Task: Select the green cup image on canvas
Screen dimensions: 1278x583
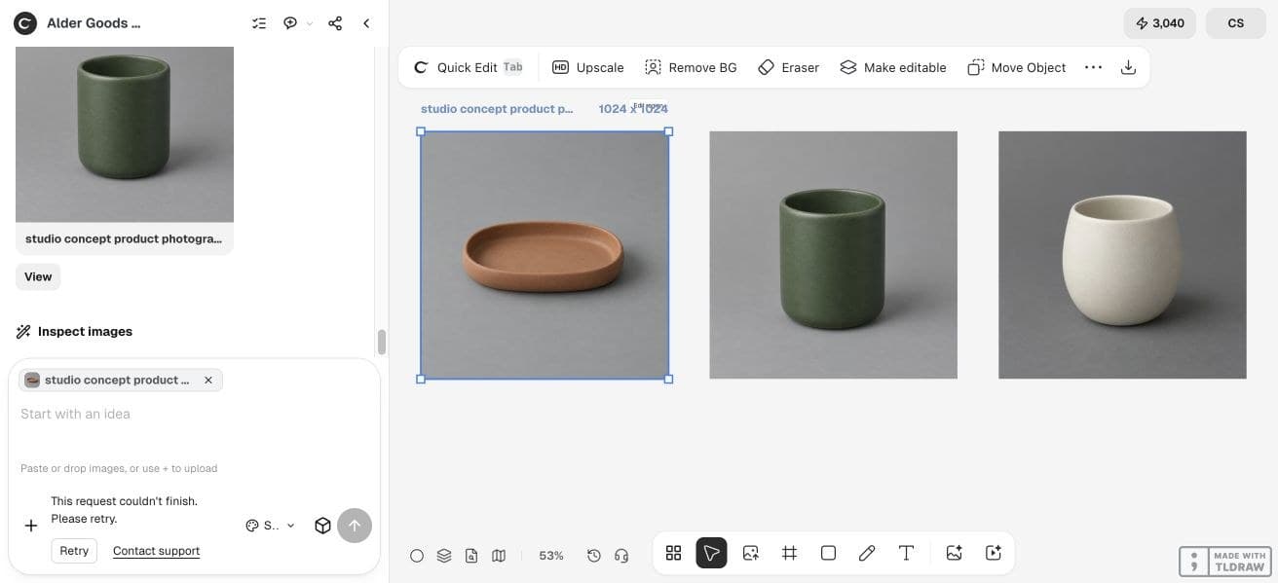Action: (x=833, y=255)
